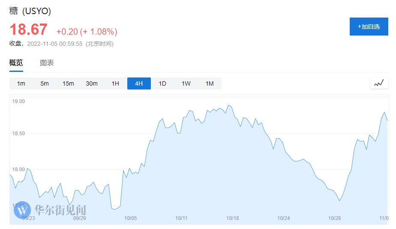This screenshot has width=396, height=229.
Task: Switch chart to 15m interval
Action: click(x=68, y=83)
